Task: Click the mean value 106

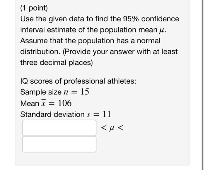Action: tap(65, 103)
